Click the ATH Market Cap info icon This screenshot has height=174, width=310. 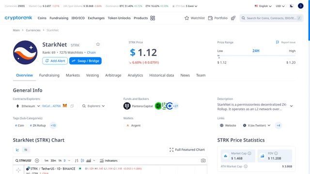click(246, 166)
